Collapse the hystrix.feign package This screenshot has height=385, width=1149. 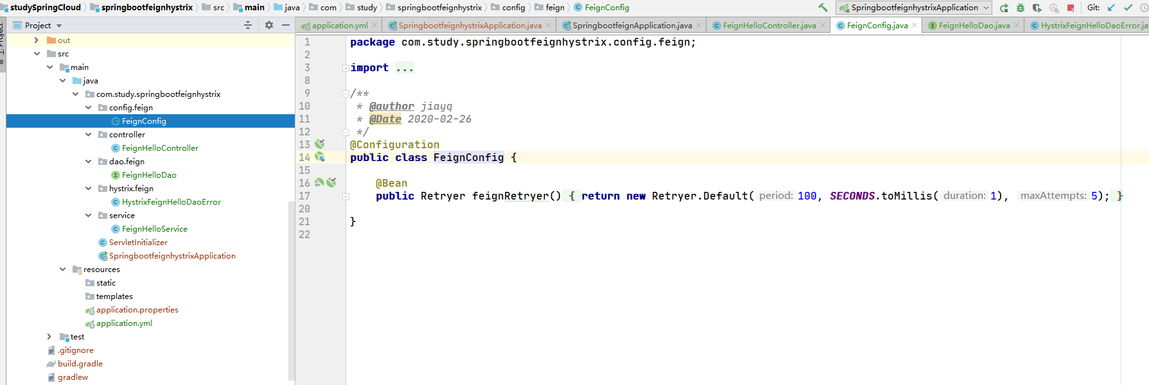88,188
